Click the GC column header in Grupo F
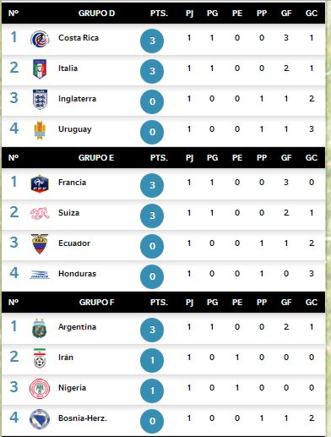 [312, 303]
